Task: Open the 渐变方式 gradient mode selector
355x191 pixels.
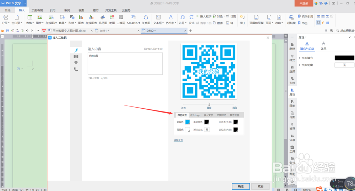Action: click(x=207, y=130)
